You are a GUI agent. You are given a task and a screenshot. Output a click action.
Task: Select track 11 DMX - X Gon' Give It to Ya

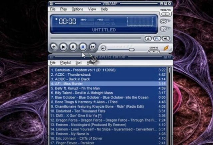108,116
